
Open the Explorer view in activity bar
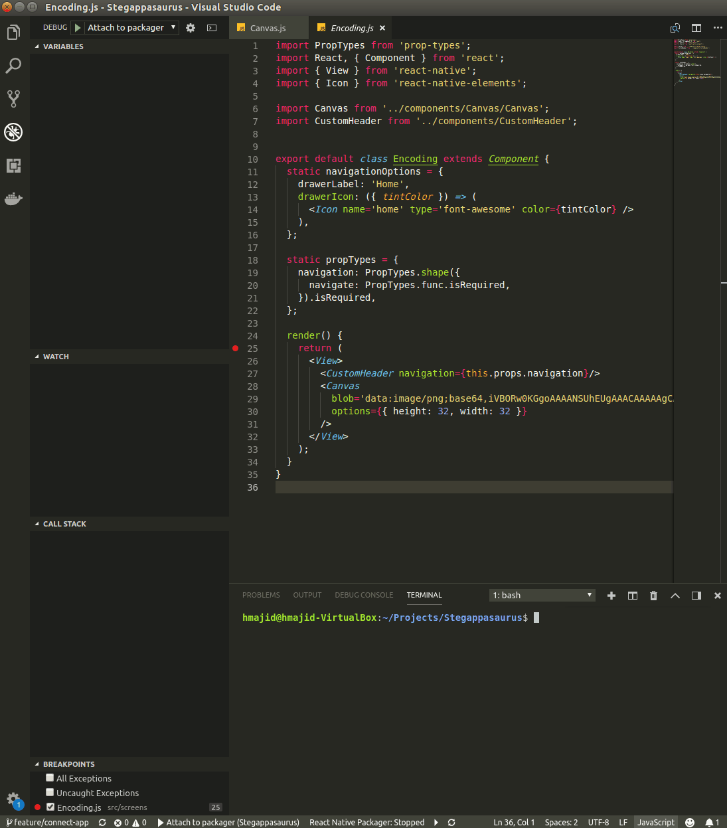13,32
